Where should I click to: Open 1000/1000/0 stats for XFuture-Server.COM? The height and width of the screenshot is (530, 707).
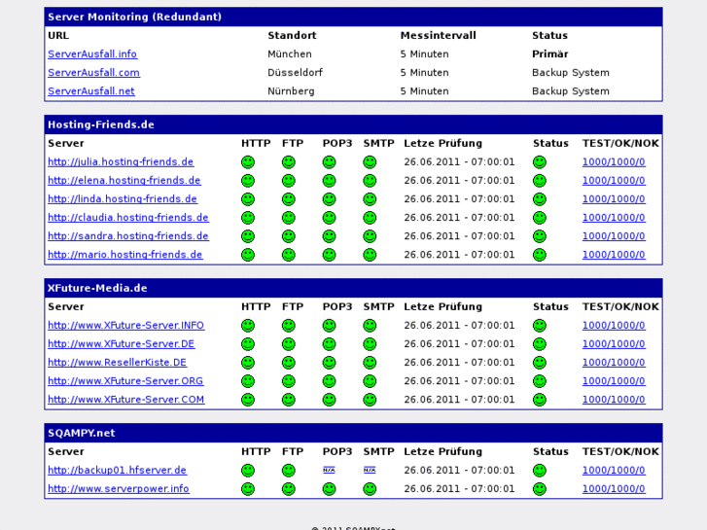point(614,399)
